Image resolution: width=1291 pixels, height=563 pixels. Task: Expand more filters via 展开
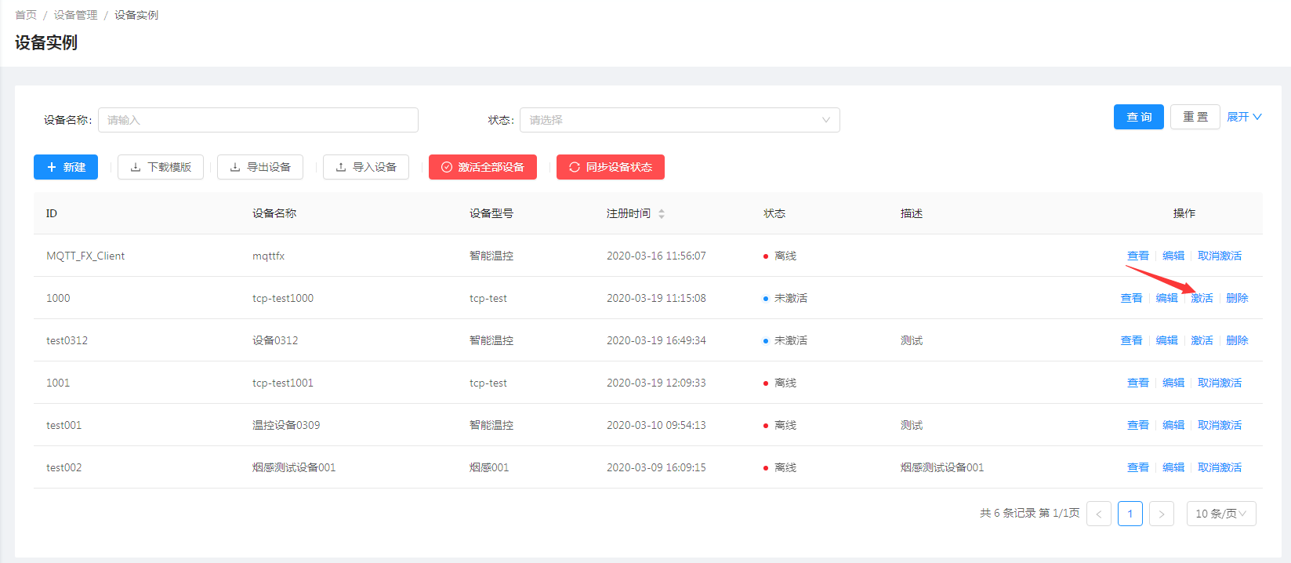coord(1244,117)
